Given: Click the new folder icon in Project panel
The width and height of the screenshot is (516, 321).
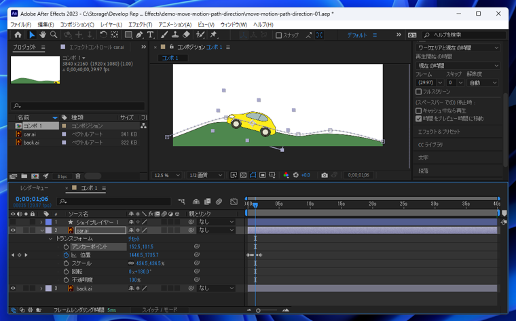Looking at the screenshot, I should point(24,176).
